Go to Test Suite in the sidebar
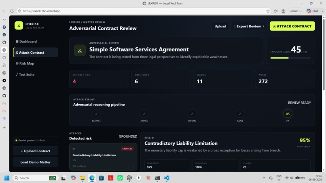The image size is (326, 183). click(x=25, y=74)
